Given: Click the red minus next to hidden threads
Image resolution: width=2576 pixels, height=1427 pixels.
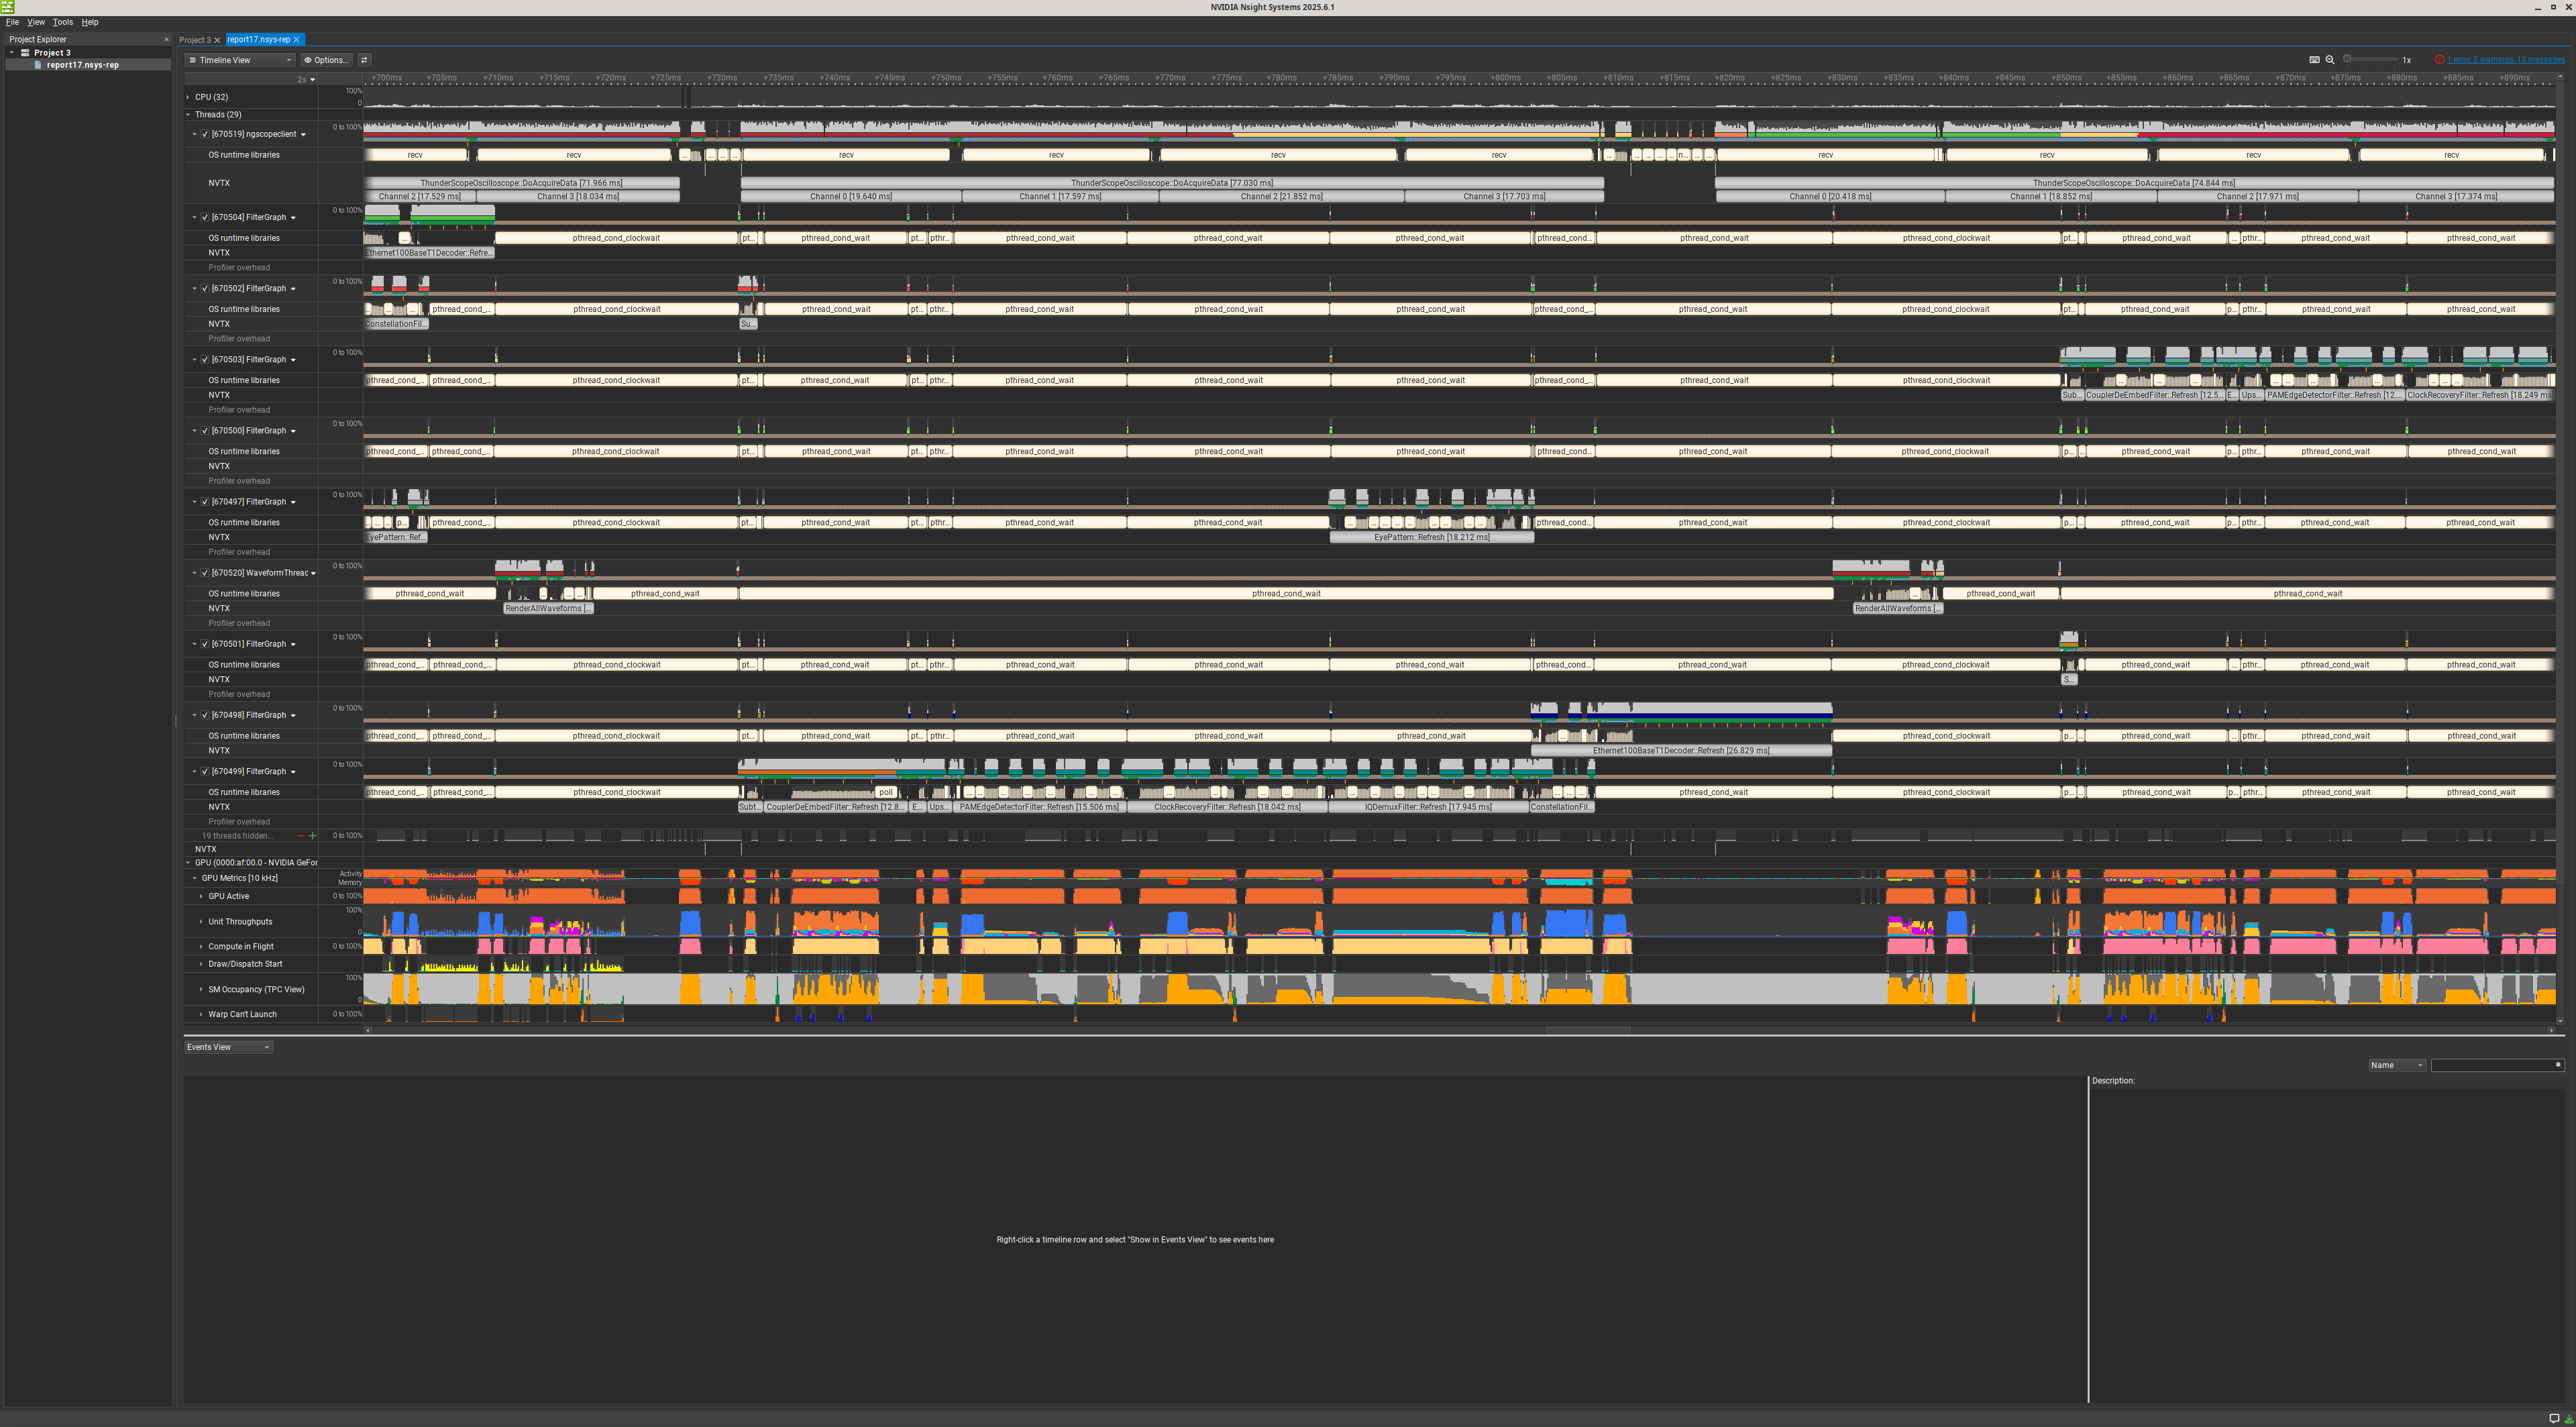Looking at the screenshot, I should pyautogui.click(x=301, y=836).
